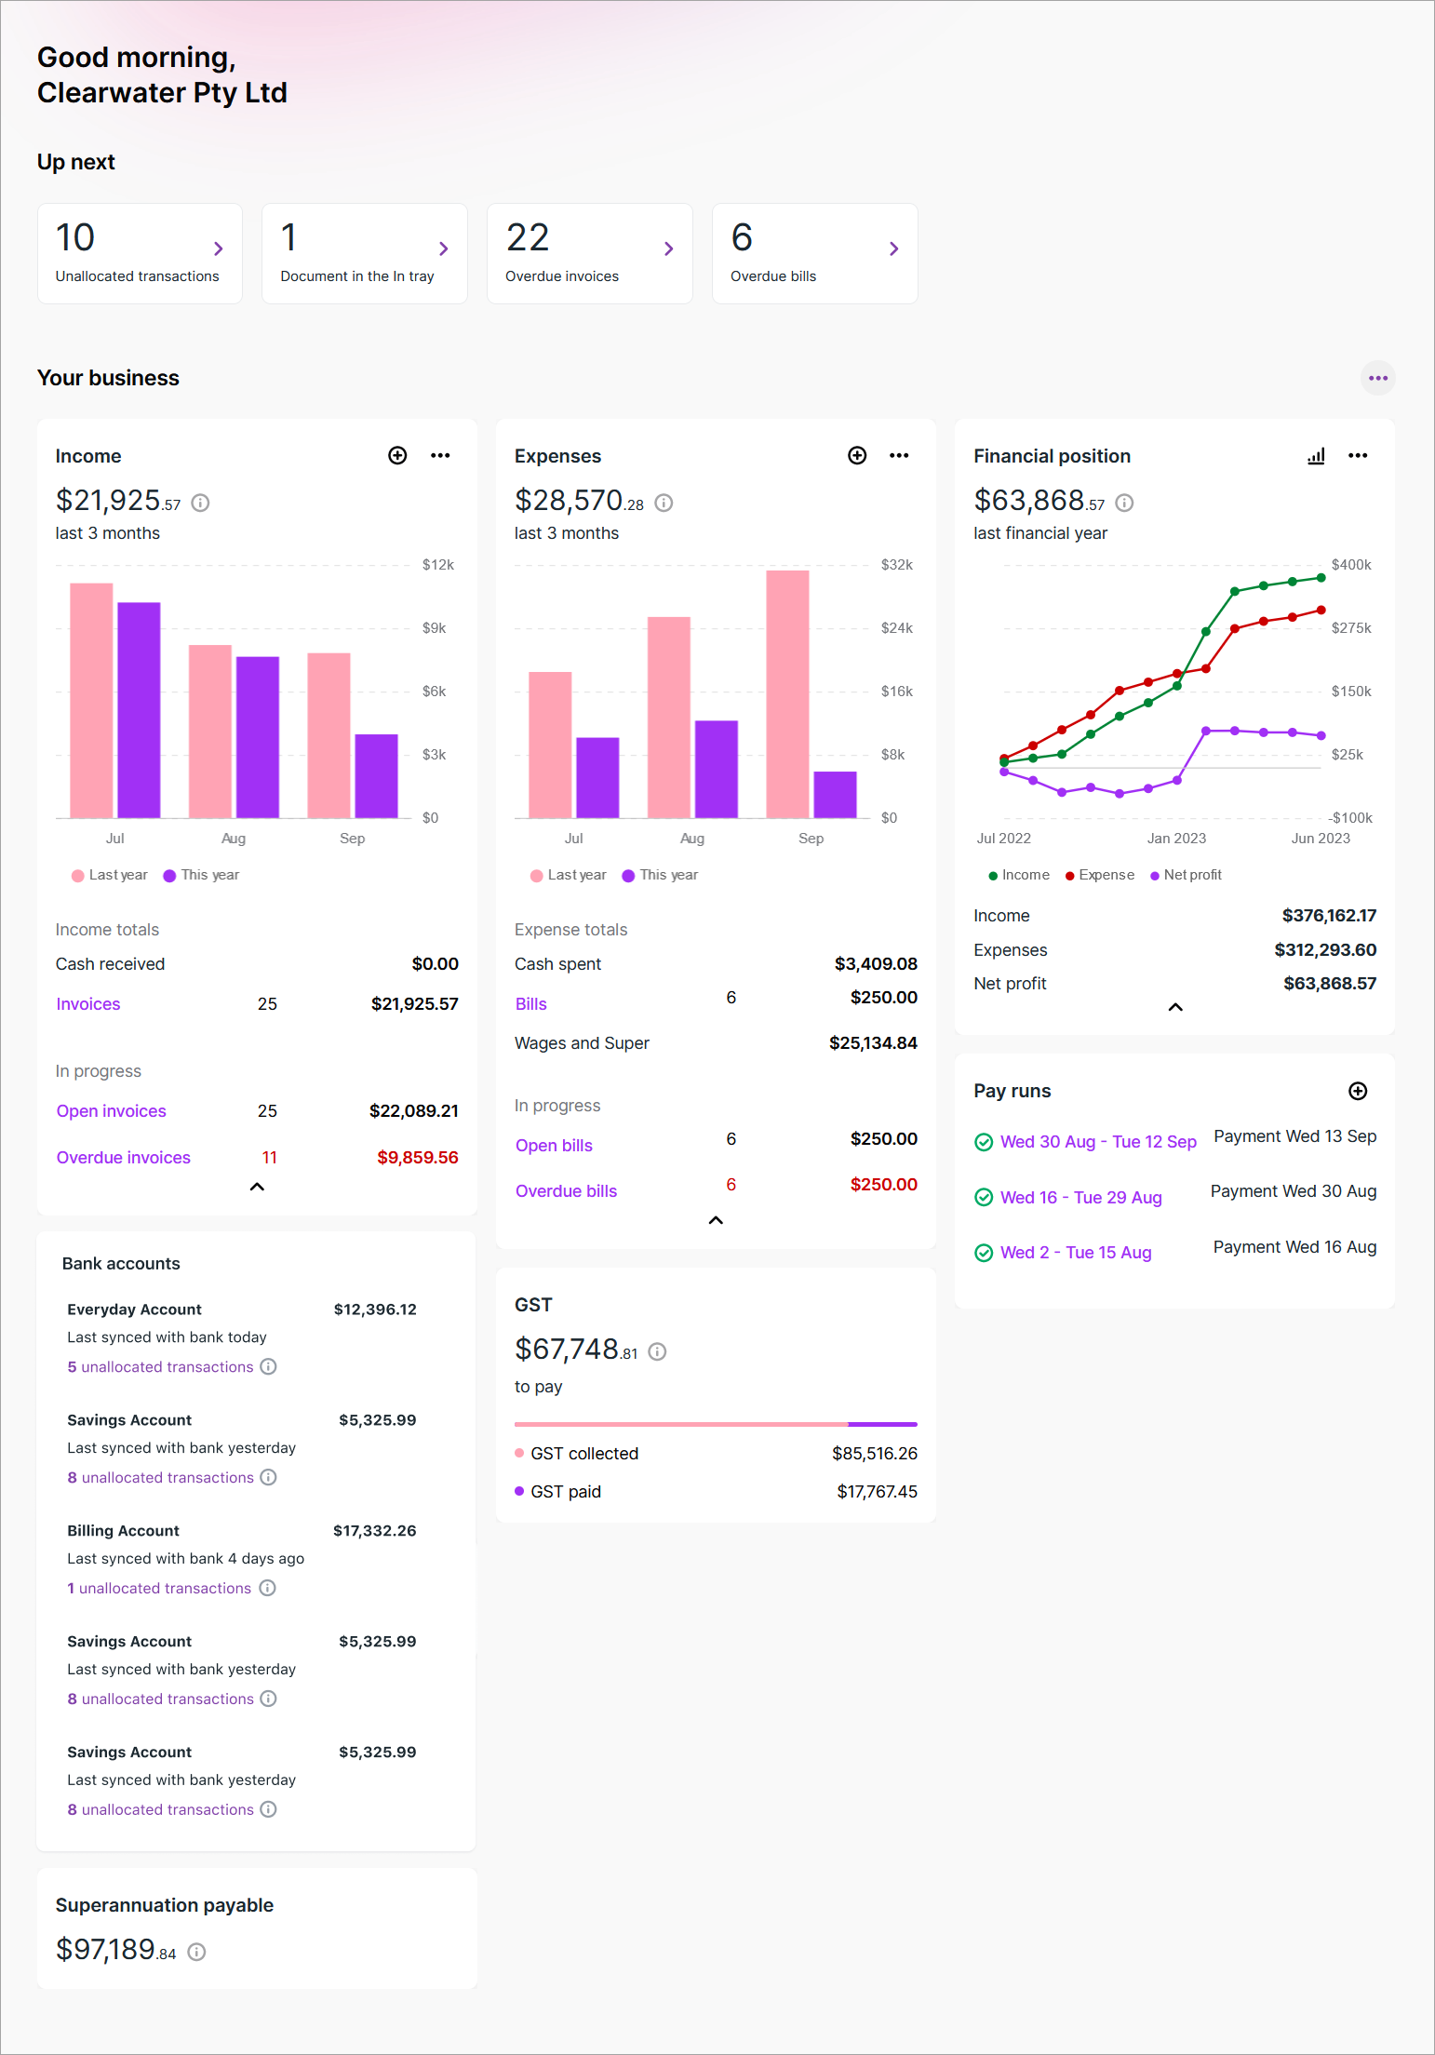Open the 10 Unallocated transactions tile
The width and height of the screenshot is (1435, 2055).
click(x=140, y=253)
